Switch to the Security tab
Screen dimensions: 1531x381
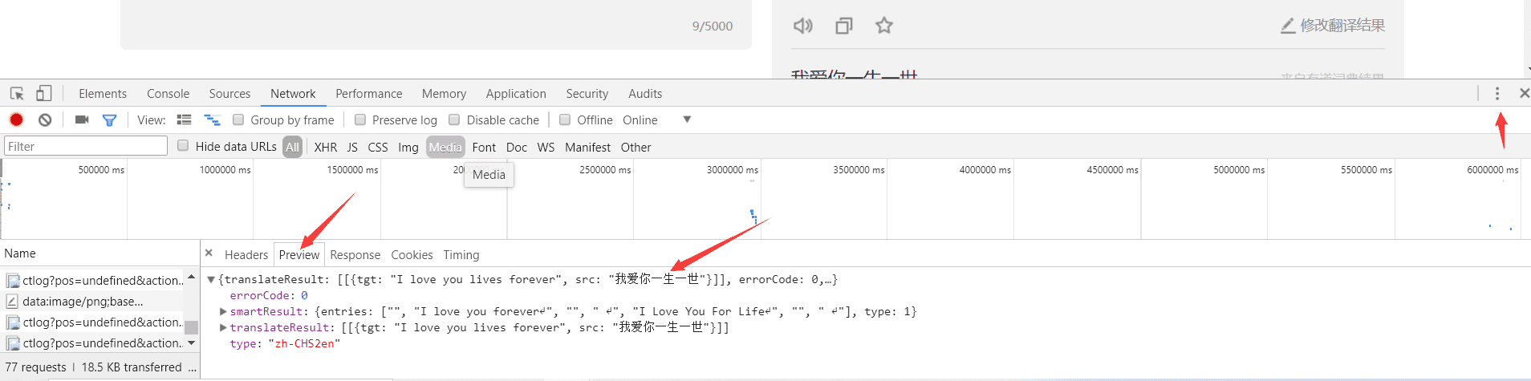click(x=587, y=94)
